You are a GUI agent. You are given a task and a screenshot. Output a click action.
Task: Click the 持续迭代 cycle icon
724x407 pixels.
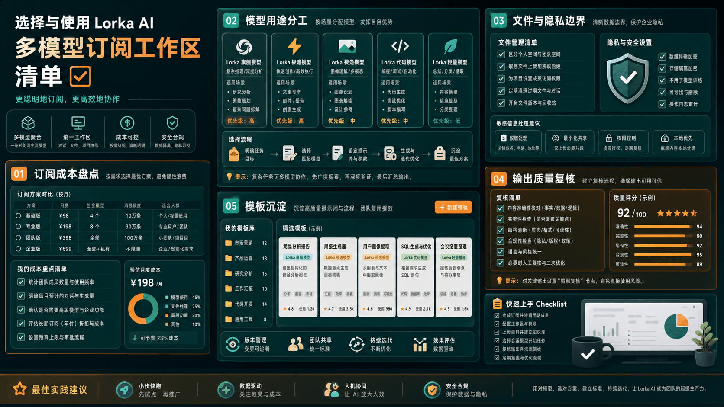click(356, 344)
